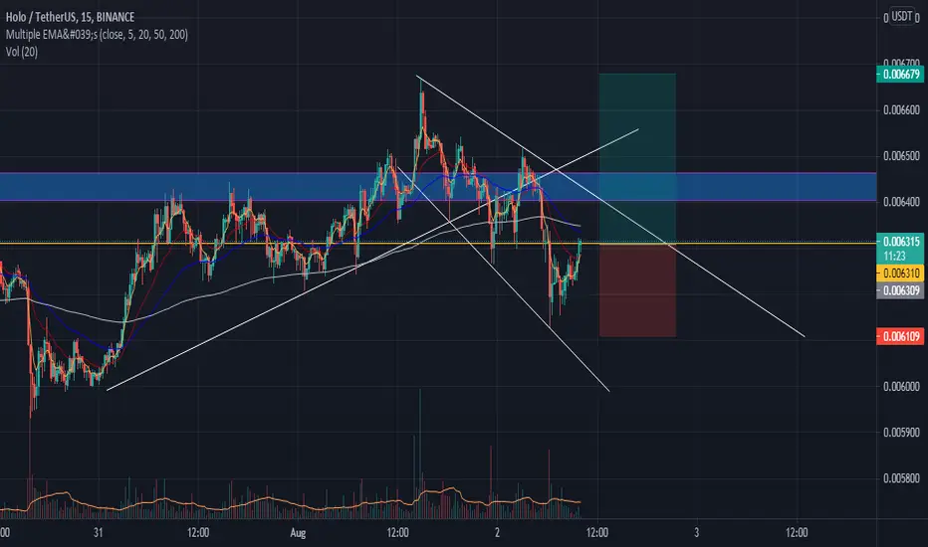
Task: Click the 0.006109 stop-loss price label
Action: tap(900, 336)
